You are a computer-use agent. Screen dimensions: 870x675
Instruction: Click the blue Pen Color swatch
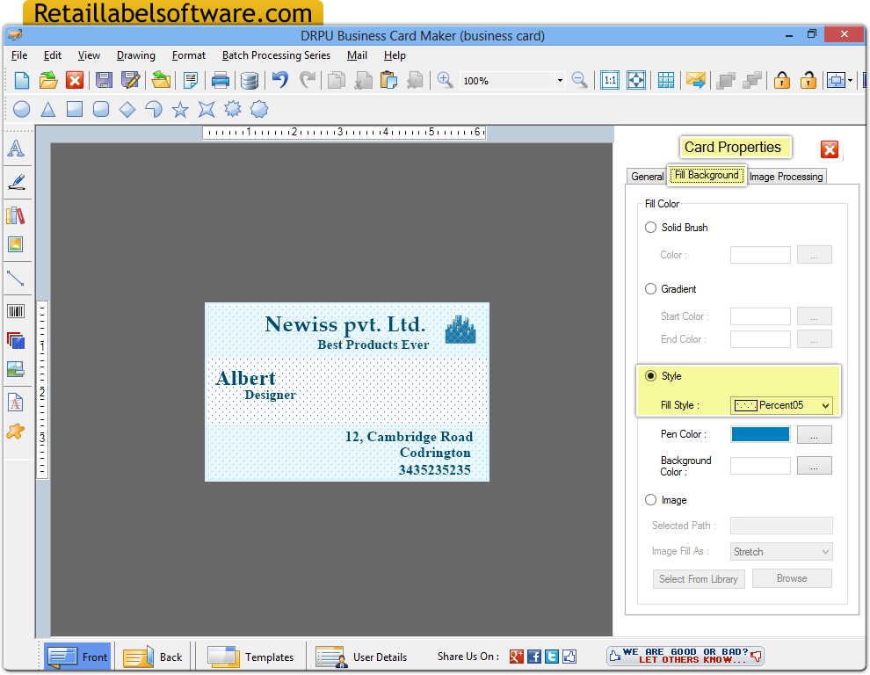[x=761, y=435]
